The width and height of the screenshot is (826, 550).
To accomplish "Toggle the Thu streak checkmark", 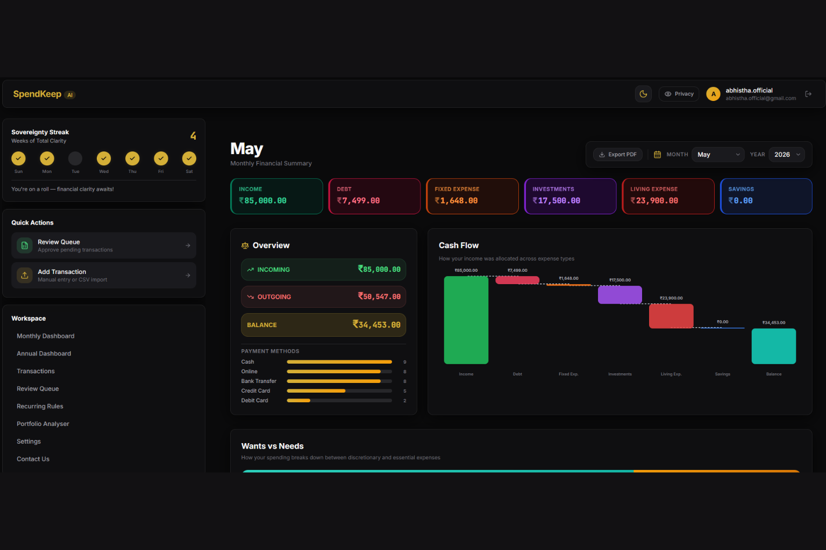I will point(132,158).
